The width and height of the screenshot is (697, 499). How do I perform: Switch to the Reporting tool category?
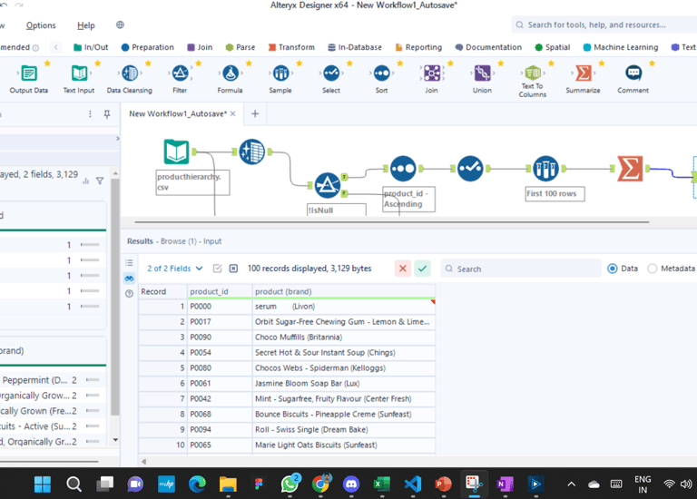click(x=418, y=47)
